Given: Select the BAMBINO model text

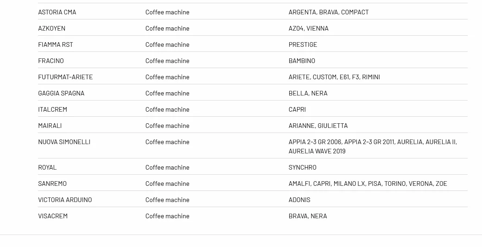Looking at the screenshot, I should tap(302, 61).
